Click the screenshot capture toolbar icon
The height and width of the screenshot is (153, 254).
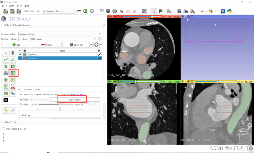tap(179, 11)
